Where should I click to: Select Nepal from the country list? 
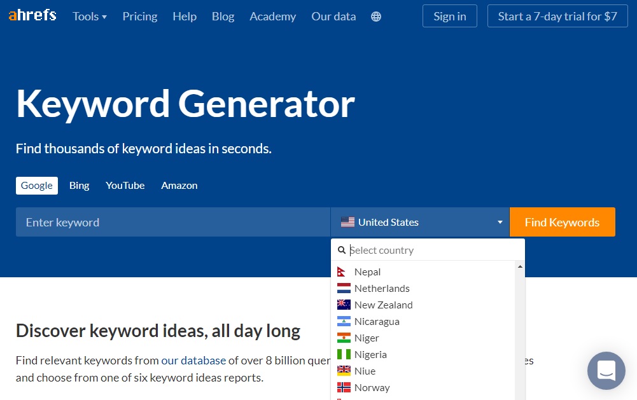(367, 272)
